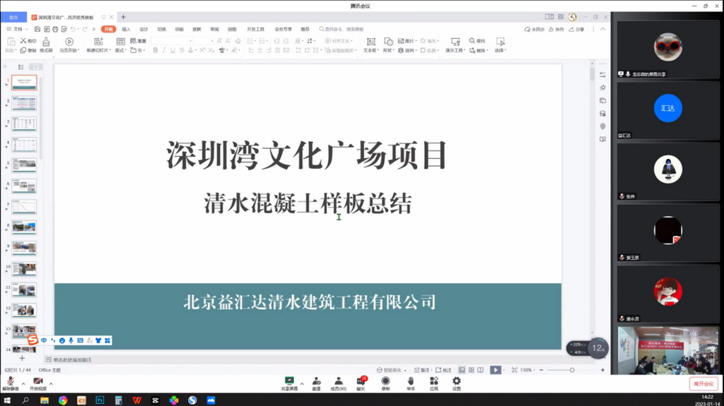Open the Animation (动画) ribbon tab

pos(179,29)
